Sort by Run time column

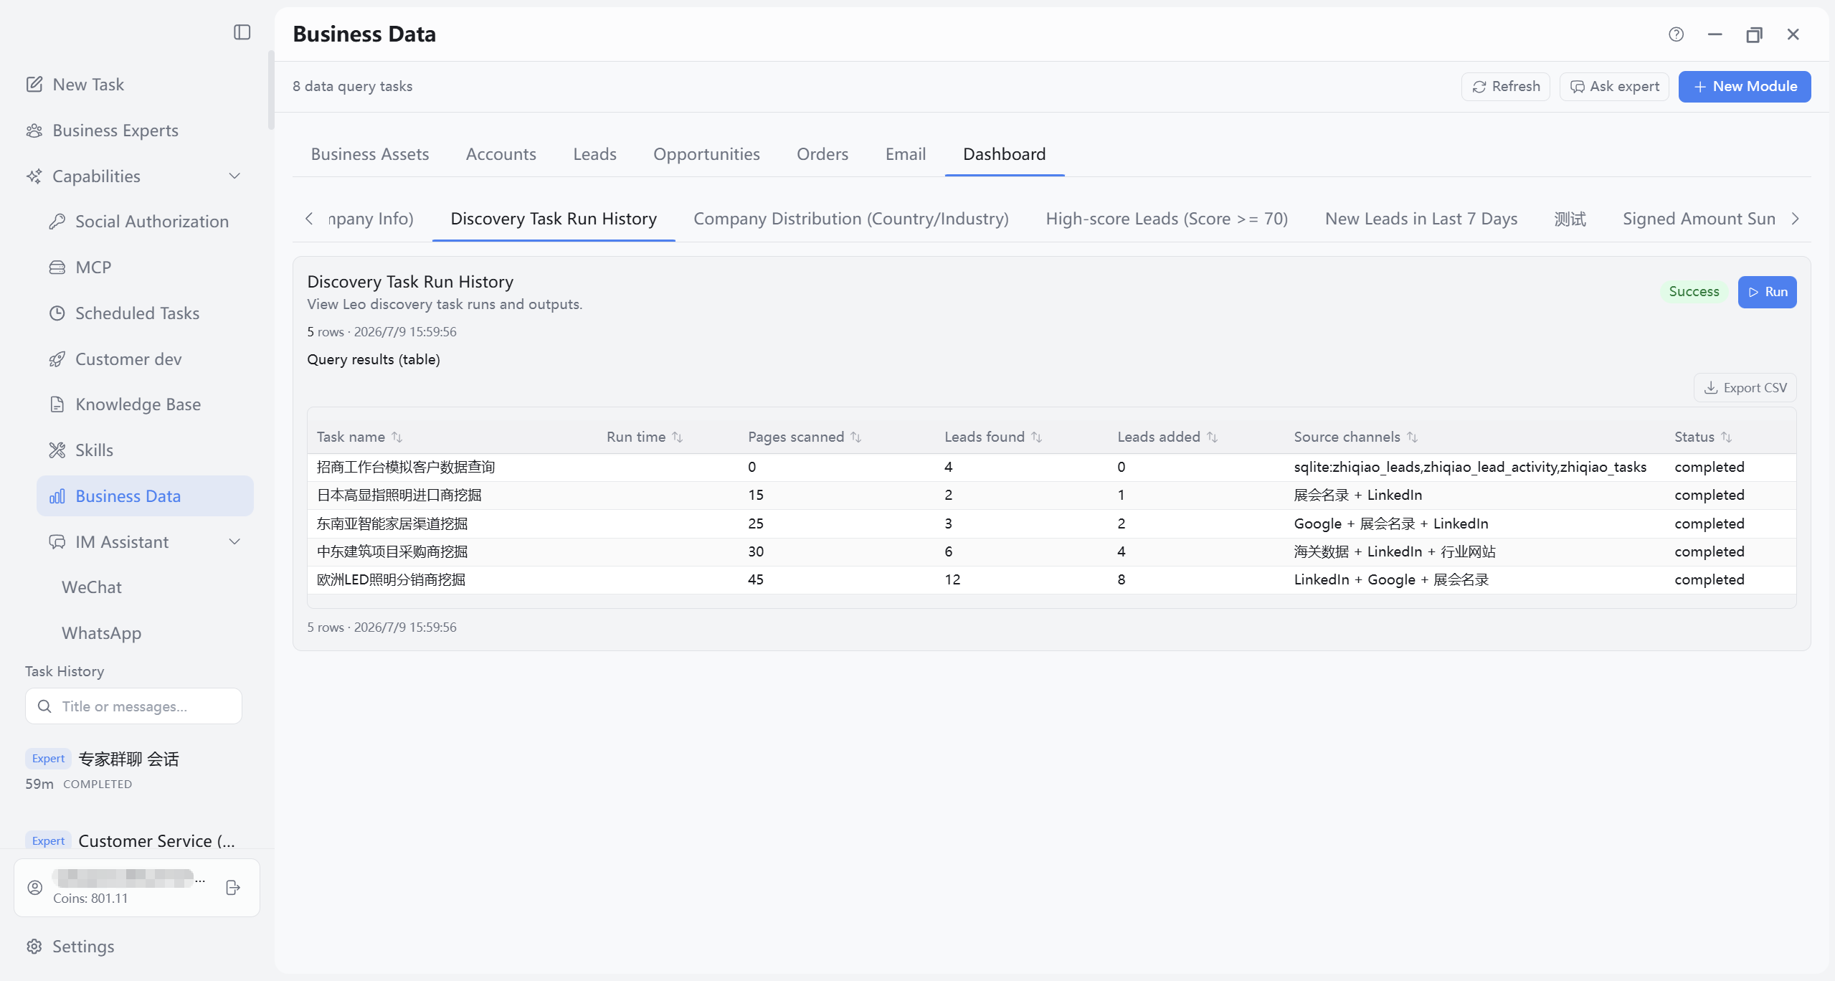(678, 437)
